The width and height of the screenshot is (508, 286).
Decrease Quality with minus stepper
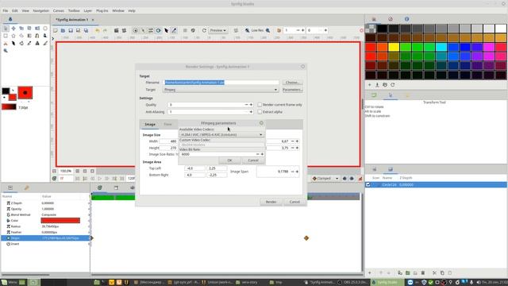(246, 105)
